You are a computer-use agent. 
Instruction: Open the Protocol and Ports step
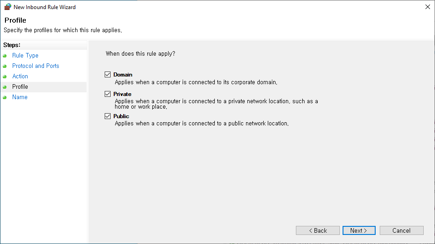pos(36,66)
